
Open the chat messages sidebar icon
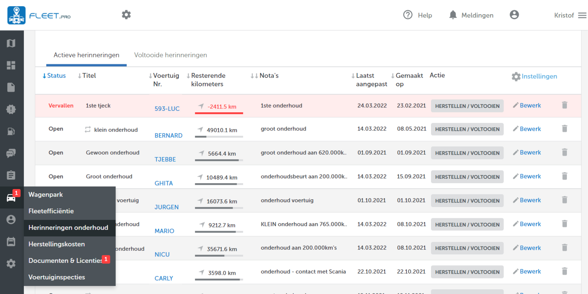[11, 153]
